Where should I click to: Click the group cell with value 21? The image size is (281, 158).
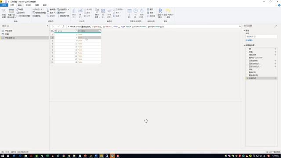66,53
